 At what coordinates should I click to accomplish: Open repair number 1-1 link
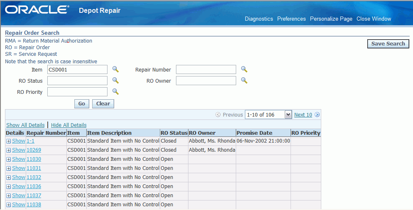coord(31,141)
